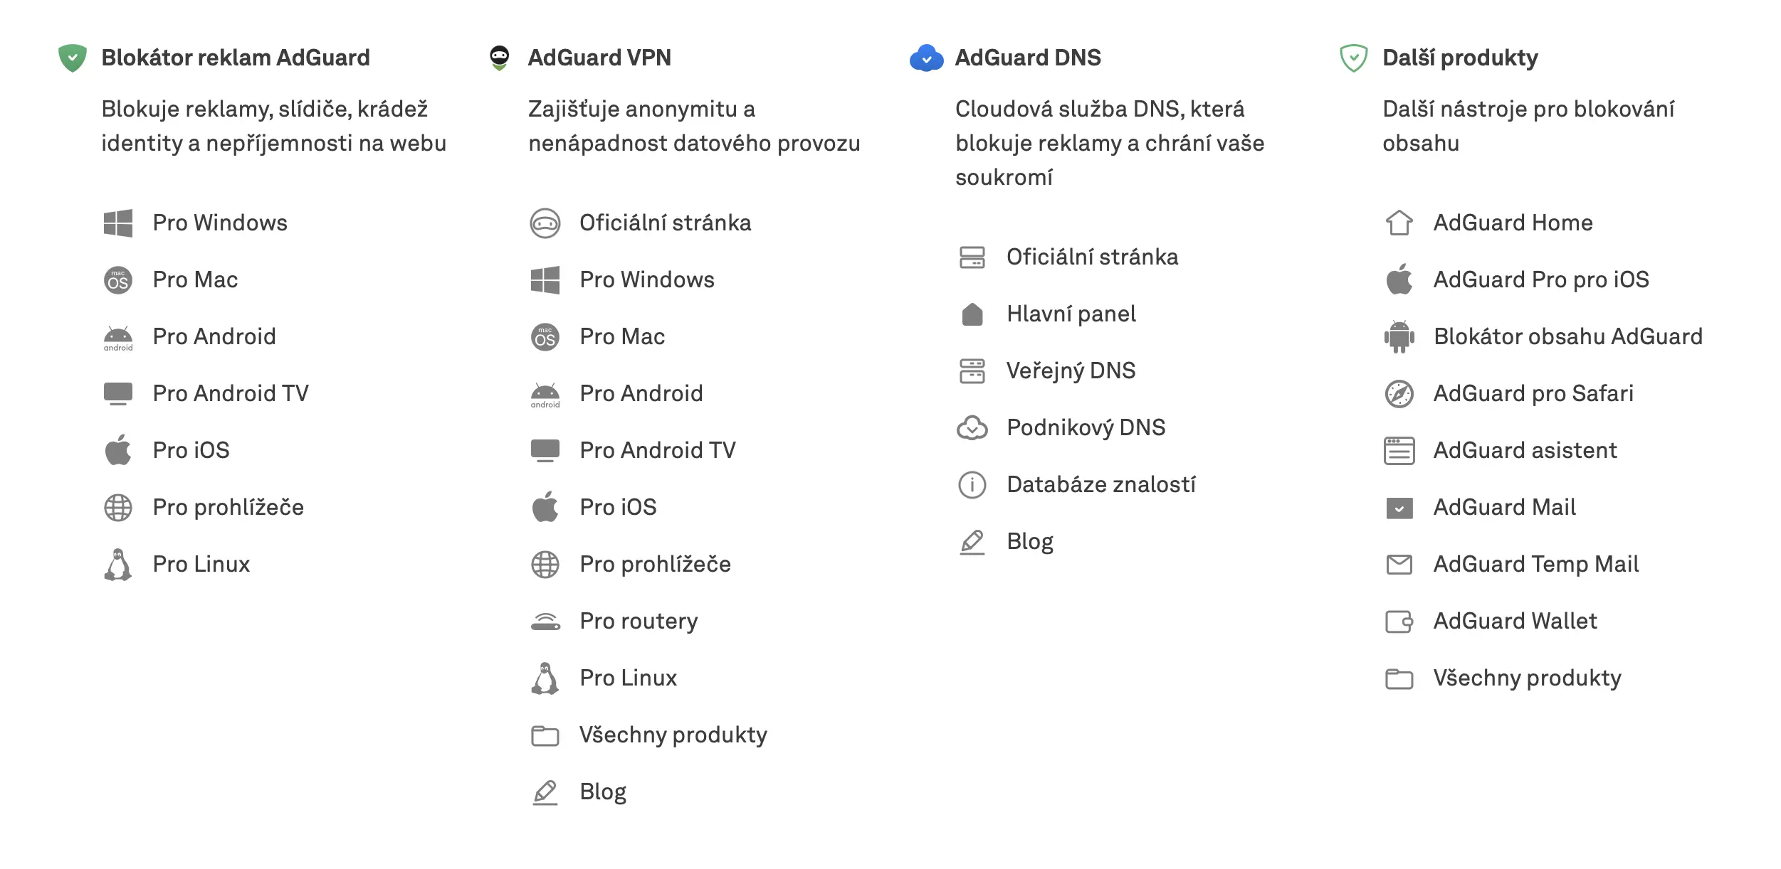Click the AdGuard VPN column heading
The width and height of the screenshot is (1781, 869).
(x=600, y=57)
